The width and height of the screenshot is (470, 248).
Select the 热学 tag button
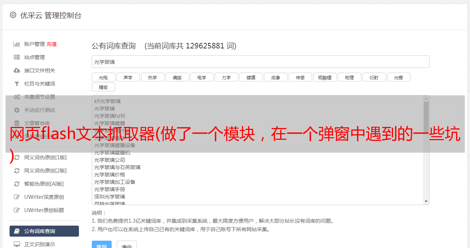click(x=153, y=77)
